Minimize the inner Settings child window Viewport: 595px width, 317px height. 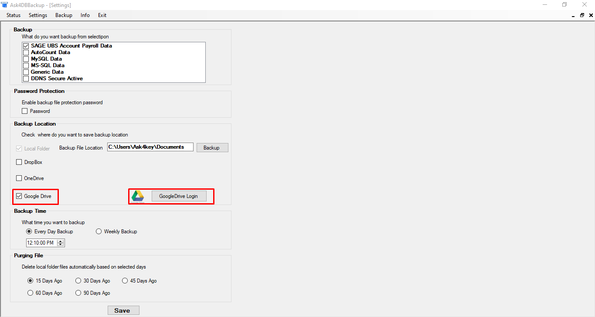(x=574, y=15)
